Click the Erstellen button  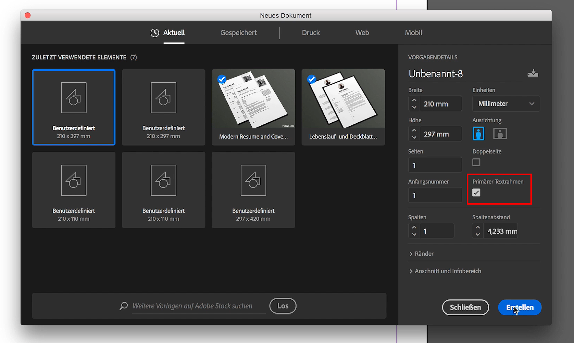(x=520, y=307)
